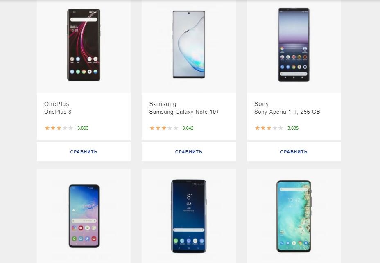Compare Sony Xperia 1 II via Сравнить
The image size is (380, 263).
pos(294,152)
